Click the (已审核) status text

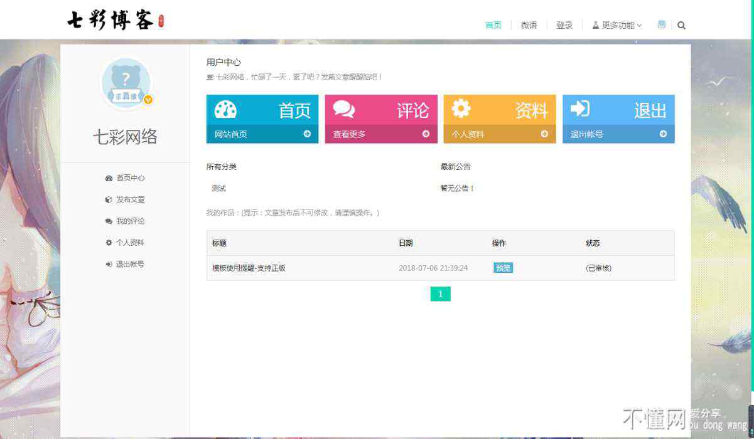click(x=598, y=268)
